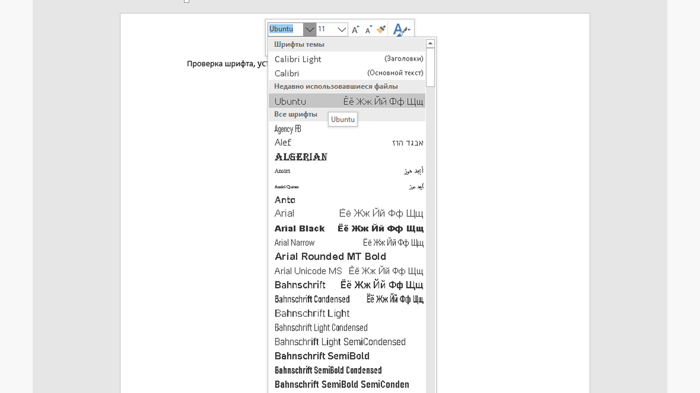Select the Bahnschrift font

tap(300, 285)
